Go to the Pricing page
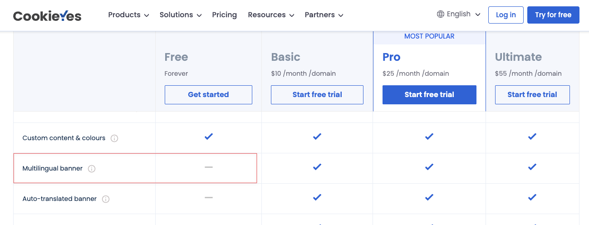Screen dimensions: 589x225 224,15
